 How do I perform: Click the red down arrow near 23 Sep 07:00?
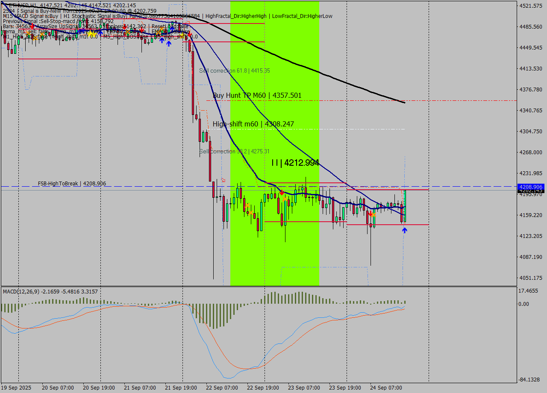(282, 193)
